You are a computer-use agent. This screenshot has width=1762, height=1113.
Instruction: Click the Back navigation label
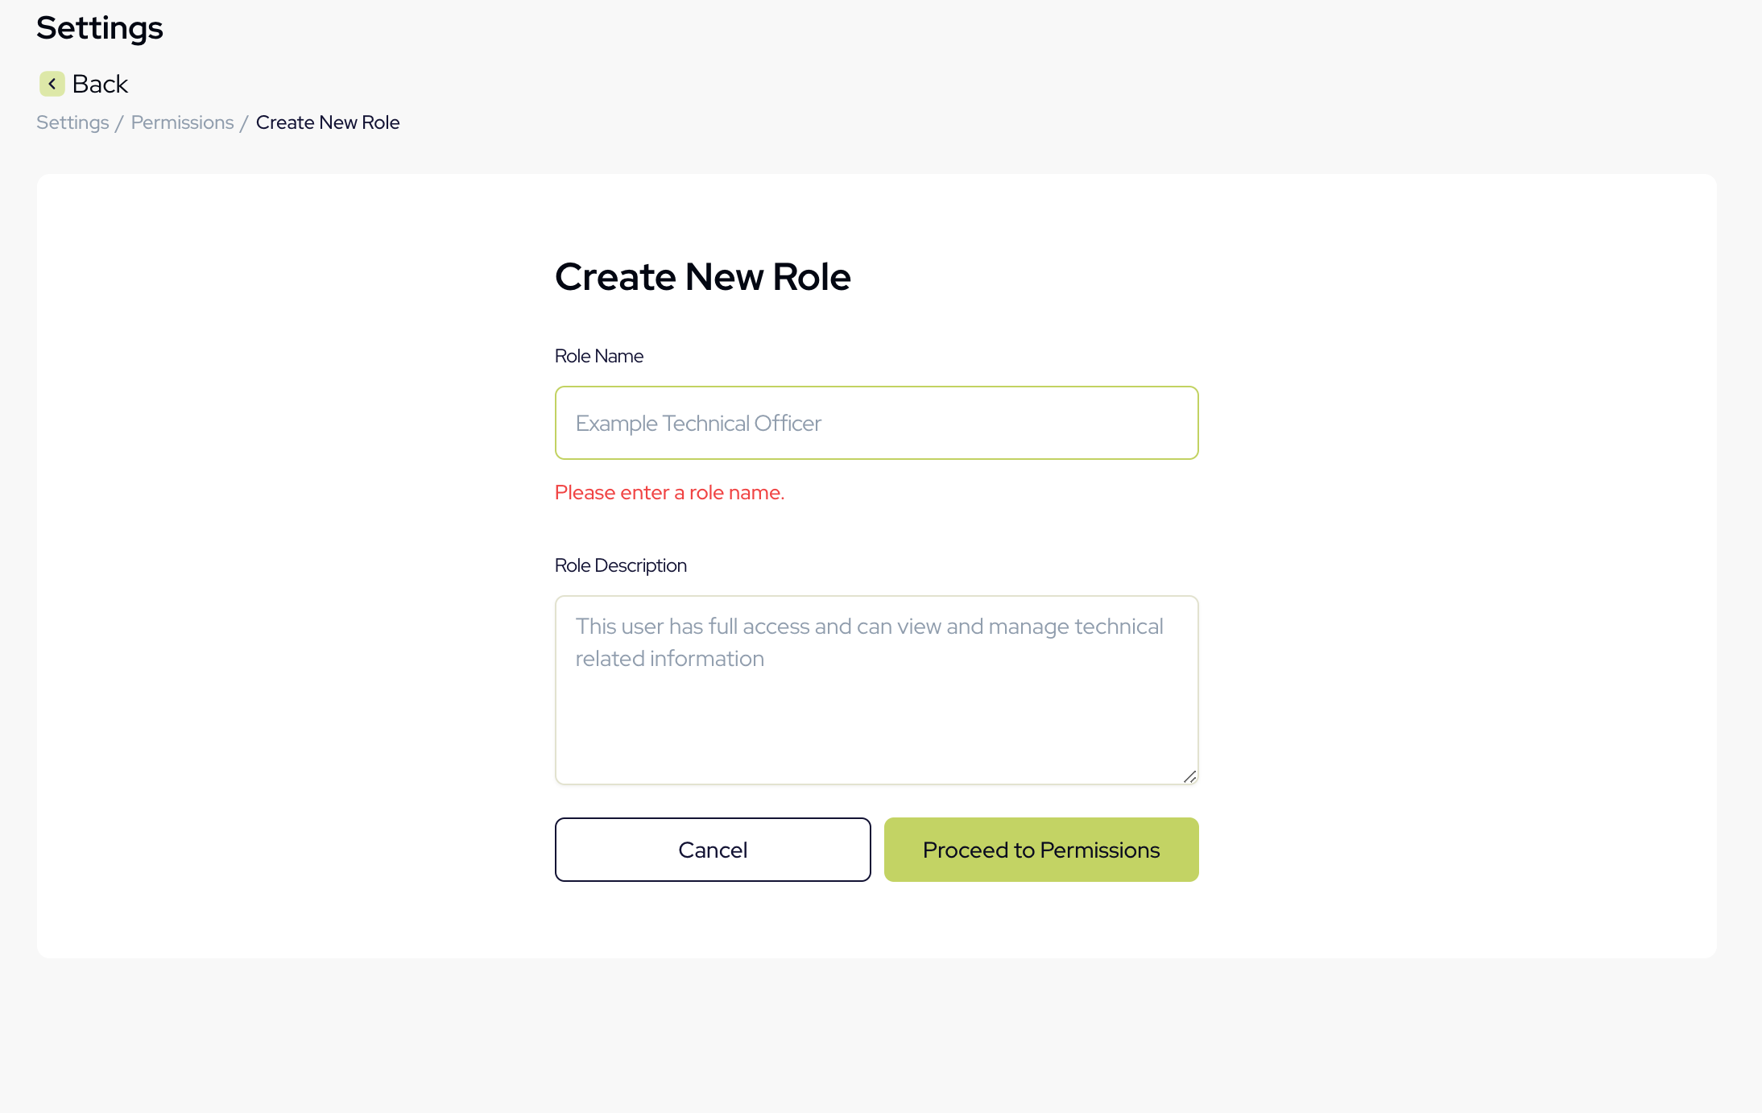tap(100, 84)
